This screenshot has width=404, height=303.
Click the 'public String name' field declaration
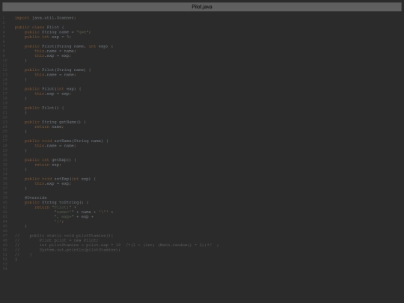(x=58, y=32)
